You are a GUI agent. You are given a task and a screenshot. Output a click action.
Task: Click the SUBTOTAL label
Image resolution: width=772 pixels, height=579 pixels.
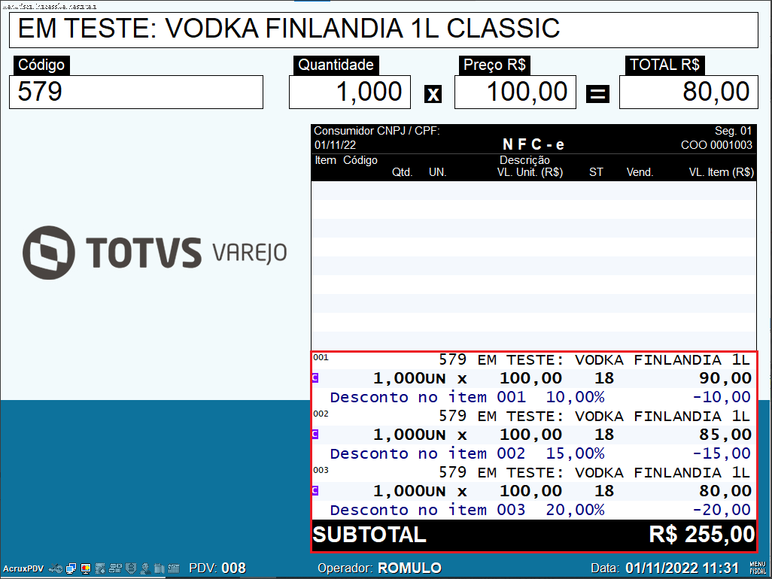369,535
